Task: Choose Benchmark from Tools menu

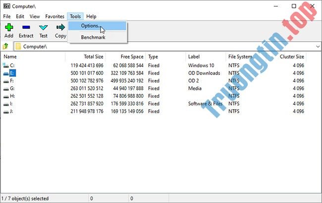Action: point(97,37)
